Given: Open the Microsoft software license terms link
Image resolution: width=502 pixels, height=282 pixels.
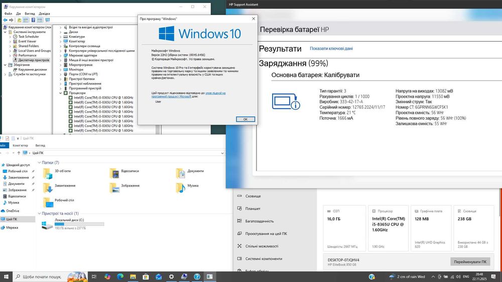Looking at the screenshot, I should click(x=188, y=95).
